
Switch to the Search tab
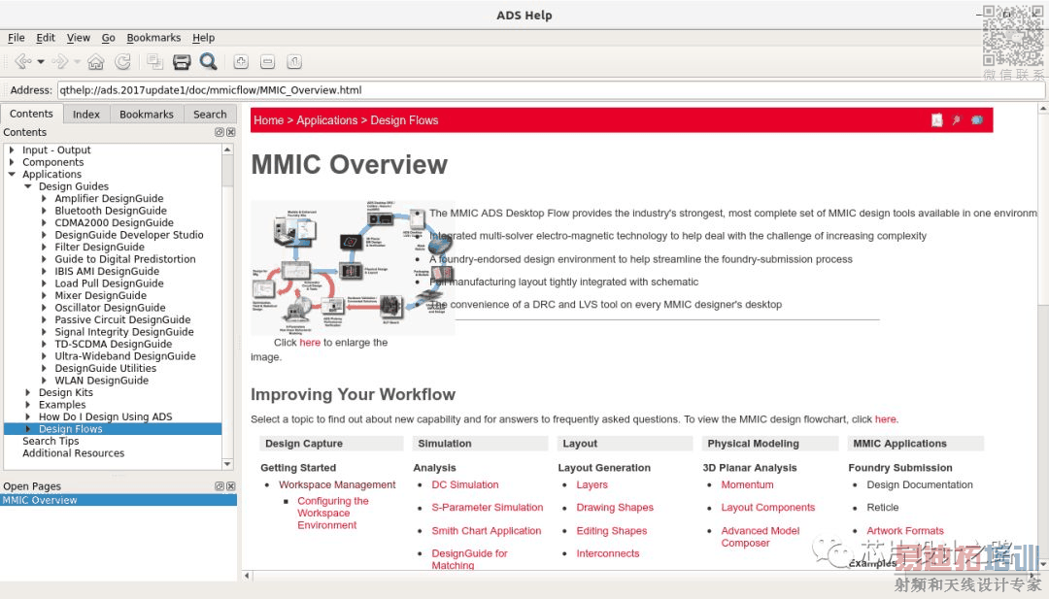click(210, 115)
